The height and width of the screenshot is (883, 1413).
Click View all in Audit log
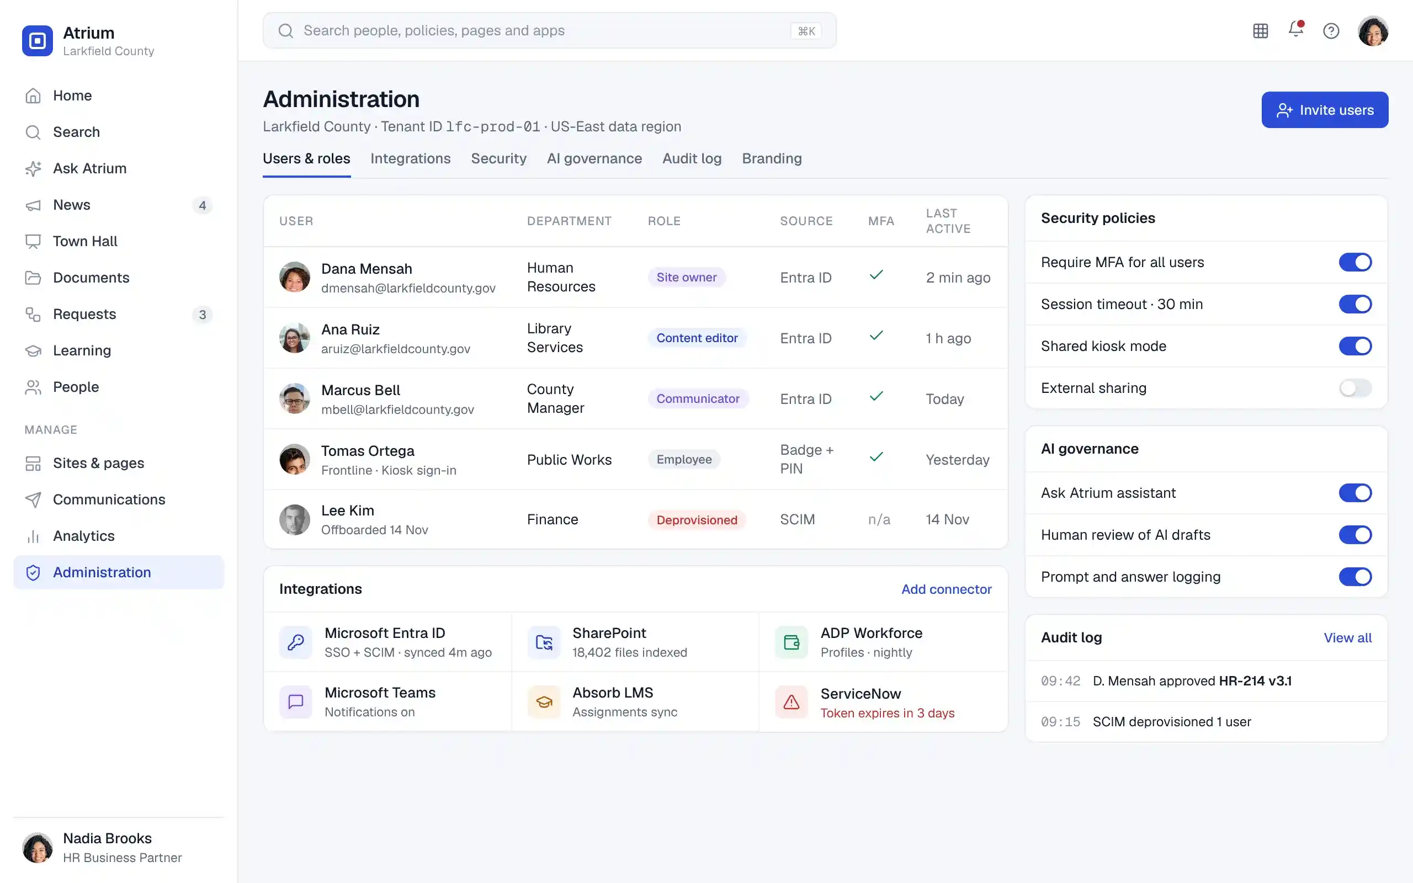[x=1347, y=638]
